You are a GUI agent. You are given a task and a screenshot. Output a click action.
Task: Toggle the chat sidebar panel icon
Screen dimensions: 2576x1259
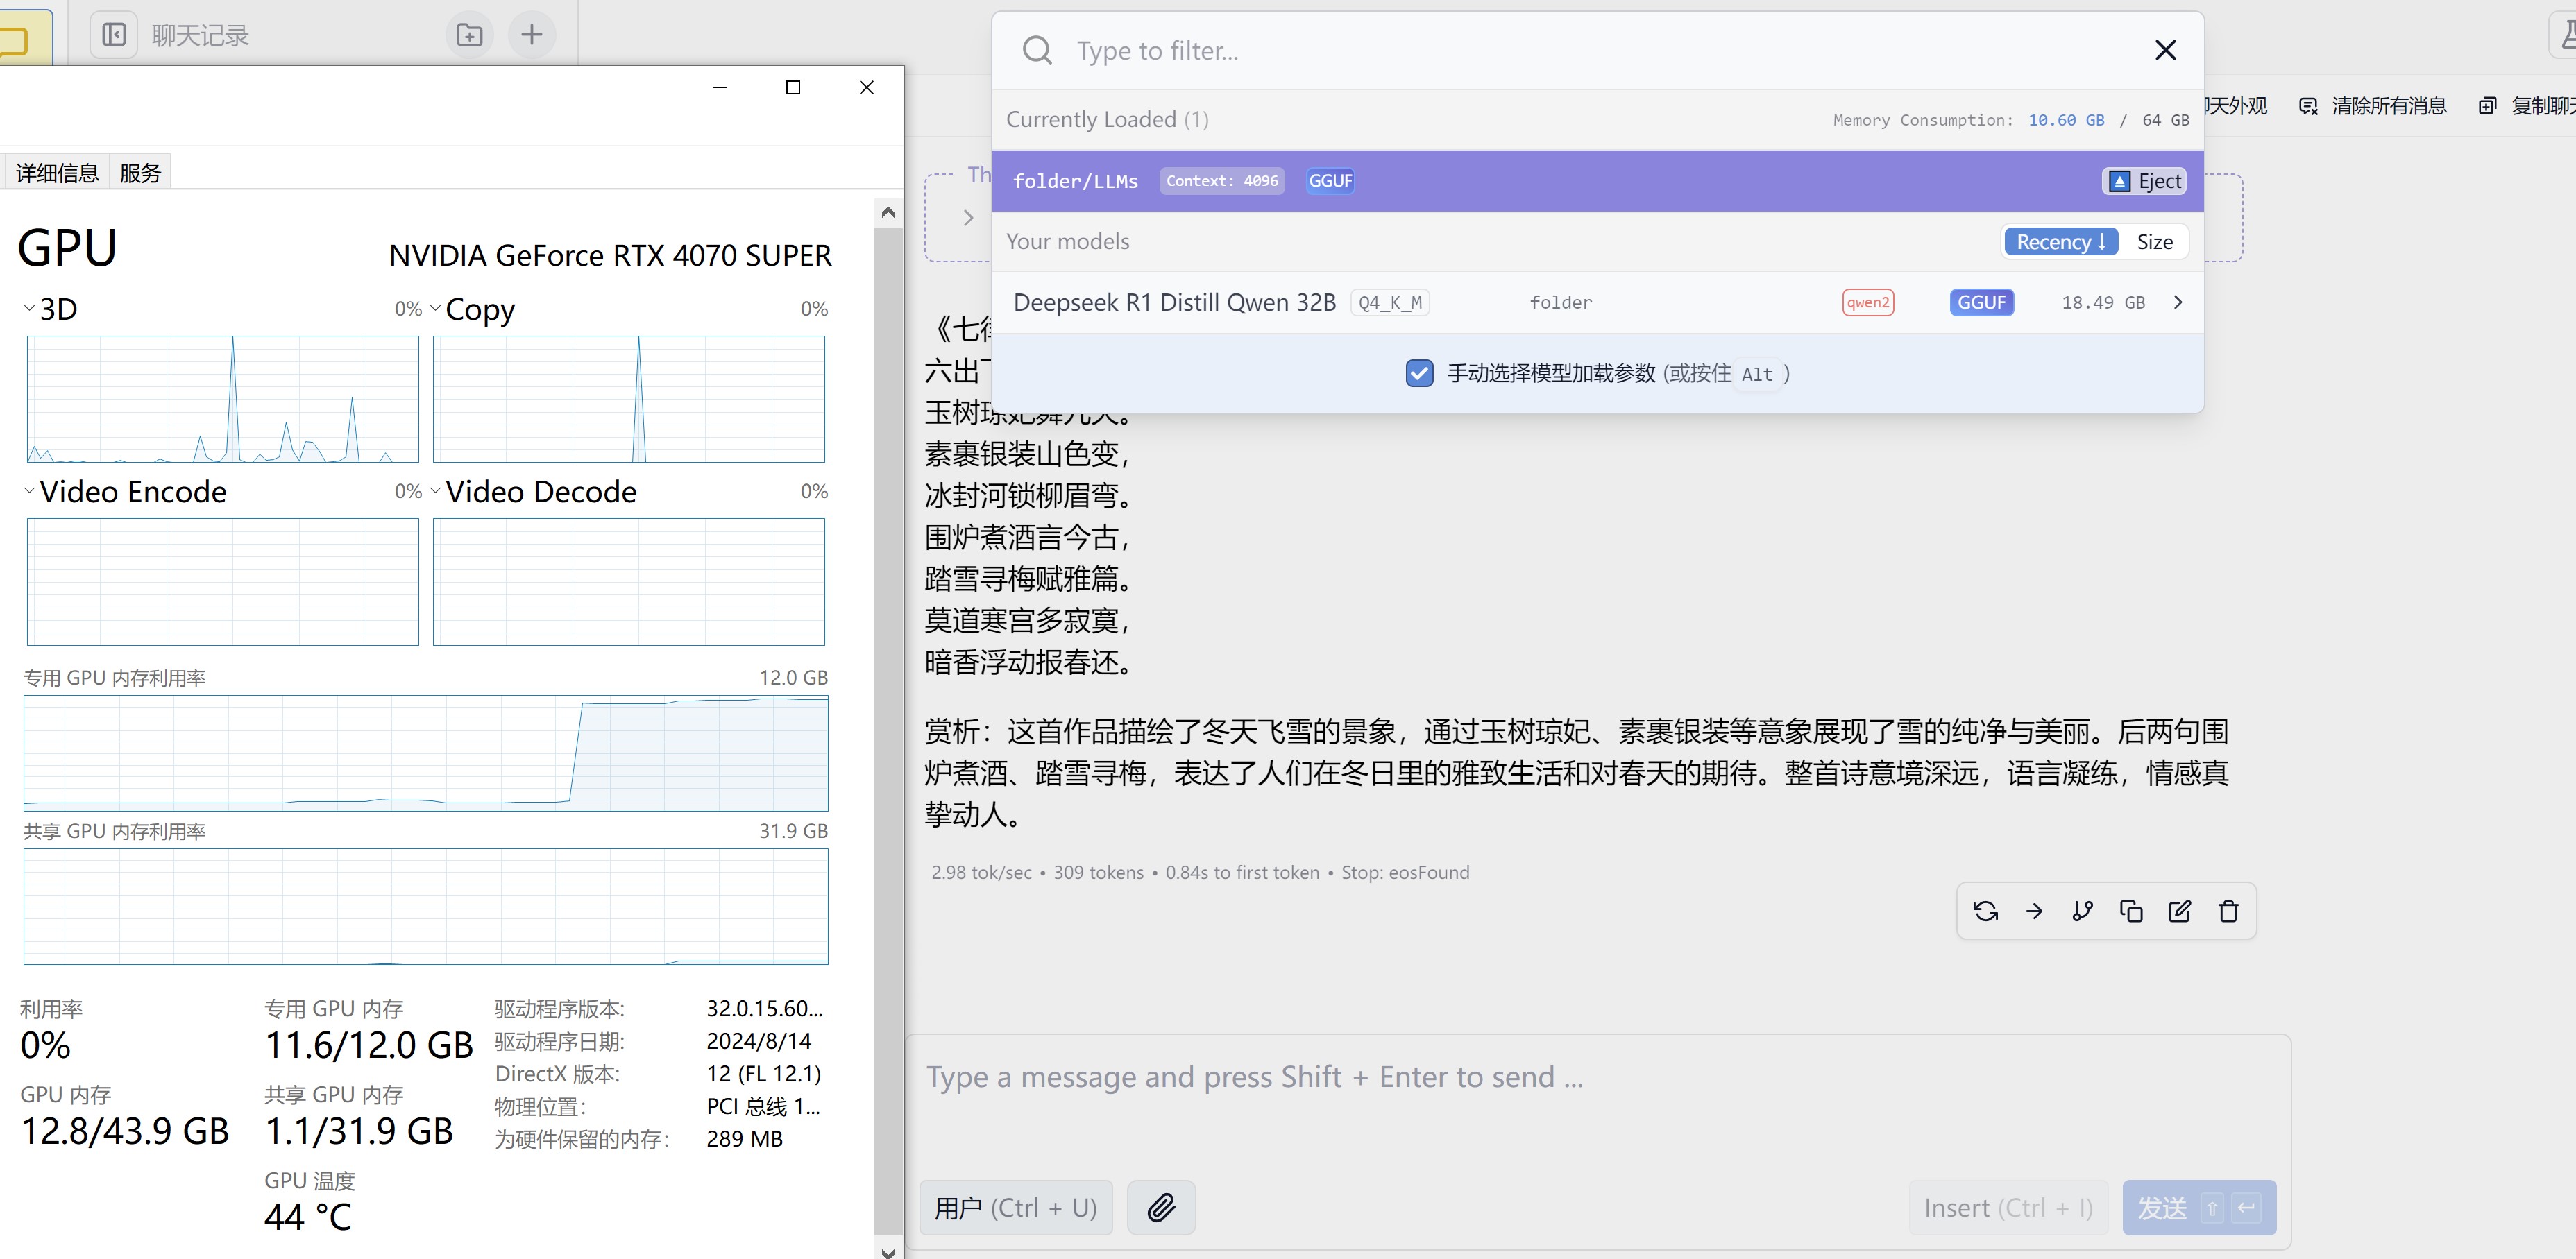(114, 35)
